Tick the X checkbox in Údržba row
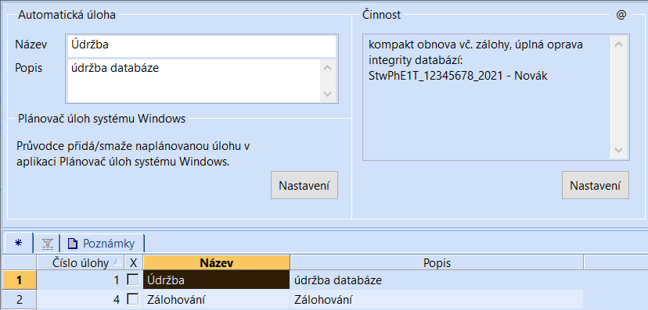This screenshot has width=648, height=310. 133,280
